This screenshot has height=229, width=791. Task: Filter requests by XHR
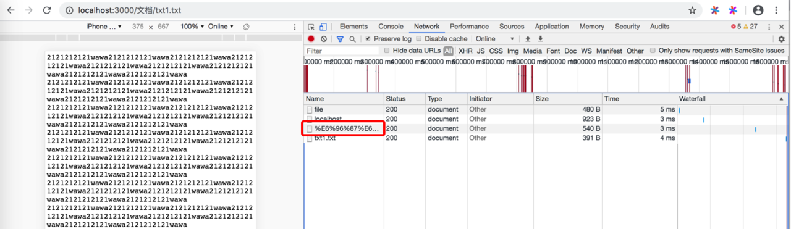tap(465, 51)
